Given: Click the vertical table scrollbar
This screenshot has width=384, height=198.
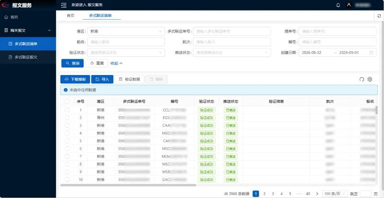Looking at the screenshot, I should coord(376,110).
